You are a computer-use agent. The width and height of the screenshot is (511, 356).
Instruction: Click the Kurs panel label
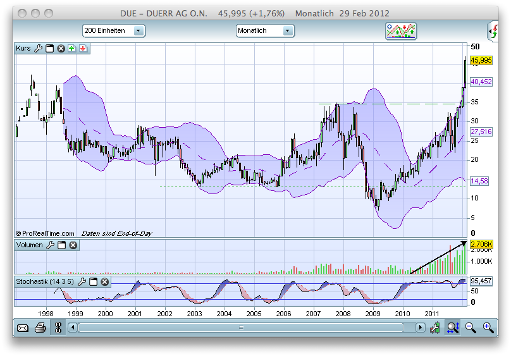(23, 48)
